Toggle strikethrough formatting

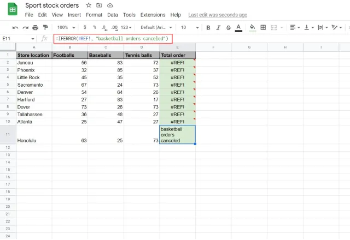click(228, 28)
